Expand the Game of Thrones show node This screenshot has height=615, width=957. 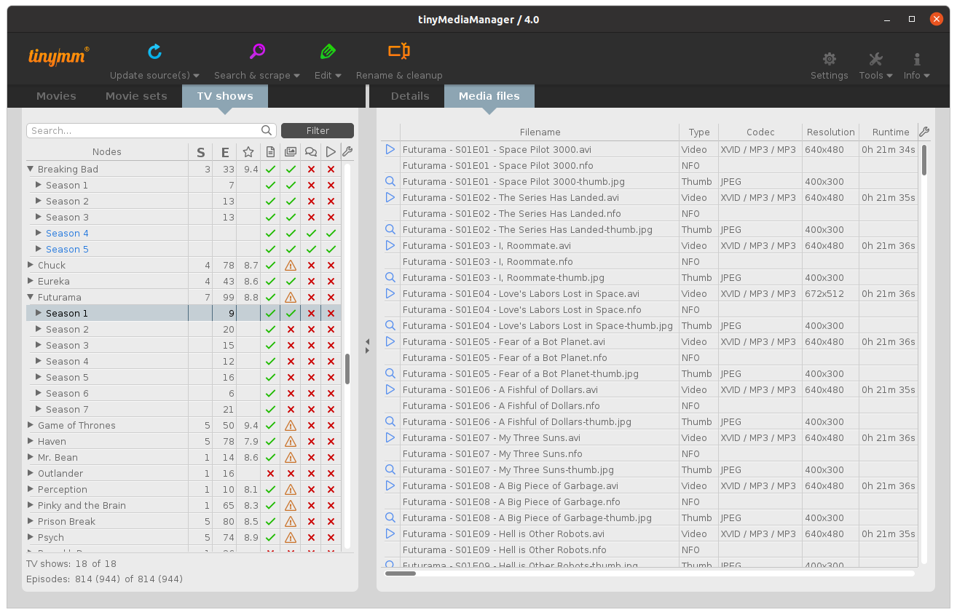pos(31,425)
